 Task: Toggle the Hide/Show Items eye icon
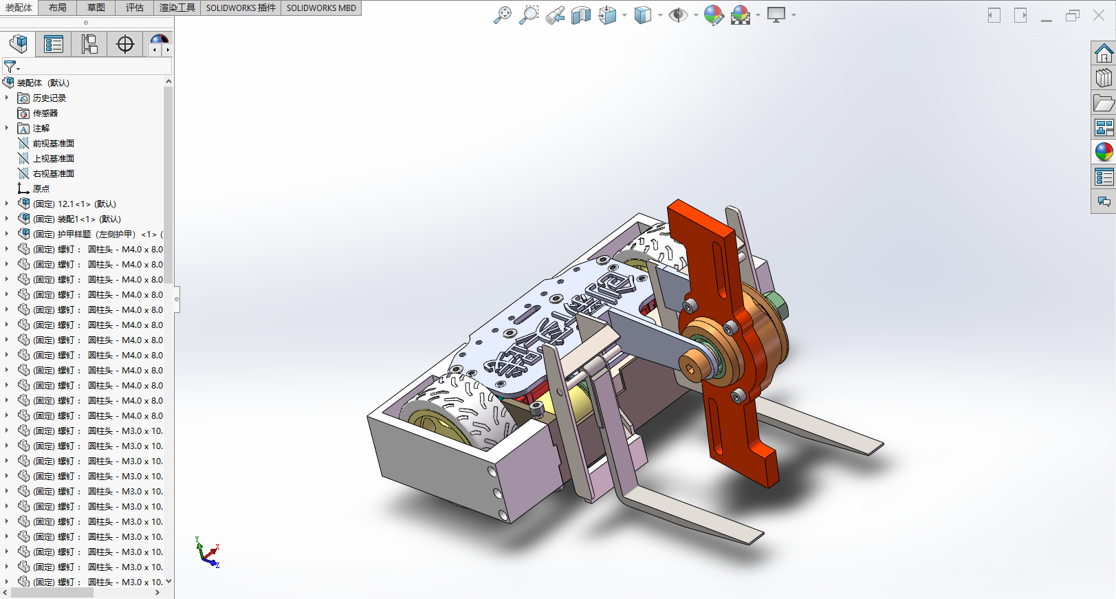pos(678,15)
